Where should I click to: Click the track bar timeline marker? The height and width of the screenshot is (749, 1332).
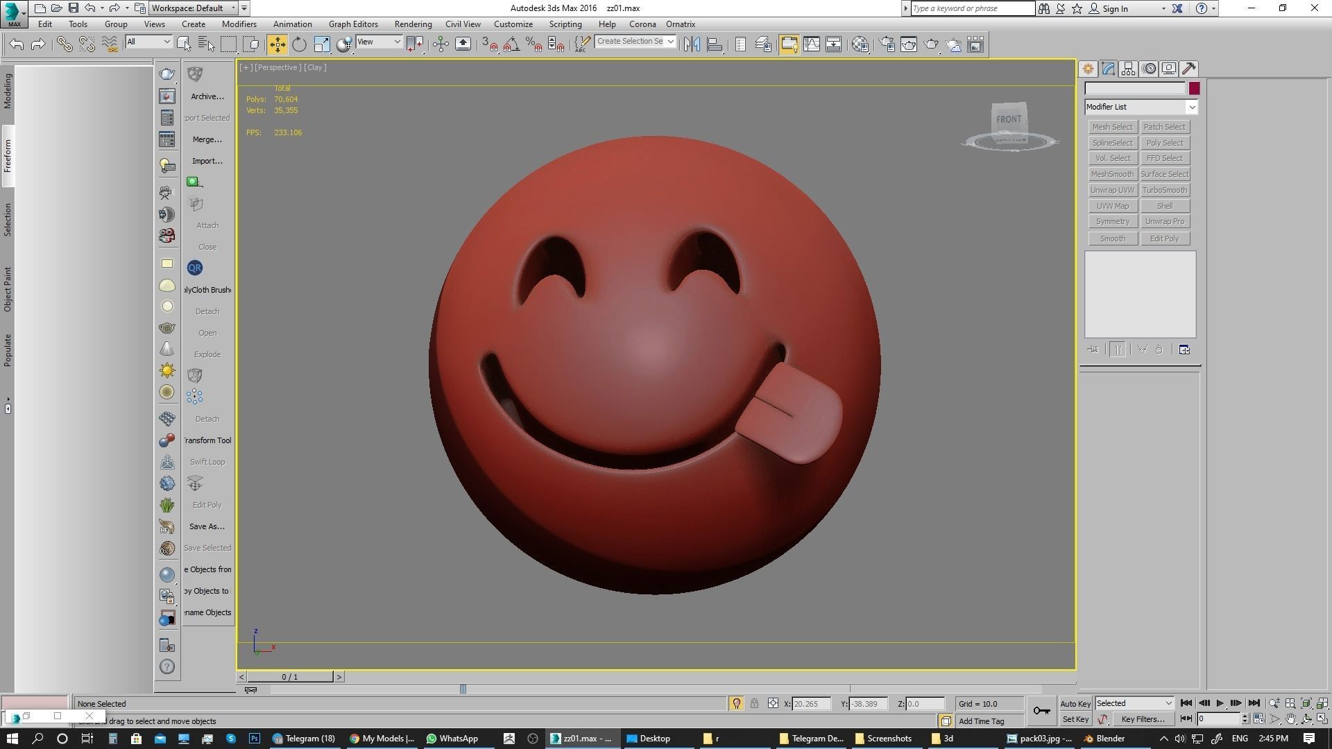click(x=463, y=689)
